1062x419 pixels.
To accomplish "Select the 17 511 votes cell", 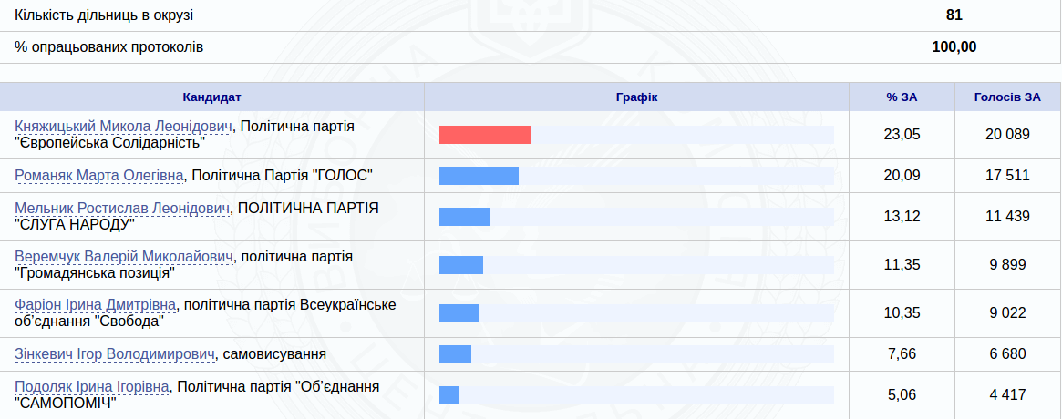I will 1008,176.
